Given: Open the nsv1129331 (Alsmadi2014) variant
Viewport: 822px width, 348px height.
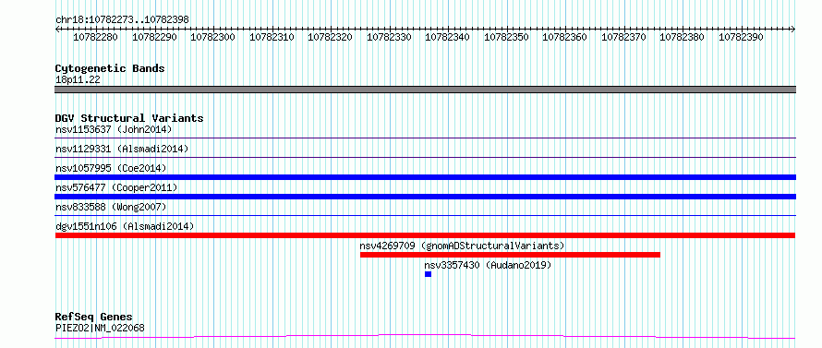Looking at the screenshot, I should click(x=122, y=149).
